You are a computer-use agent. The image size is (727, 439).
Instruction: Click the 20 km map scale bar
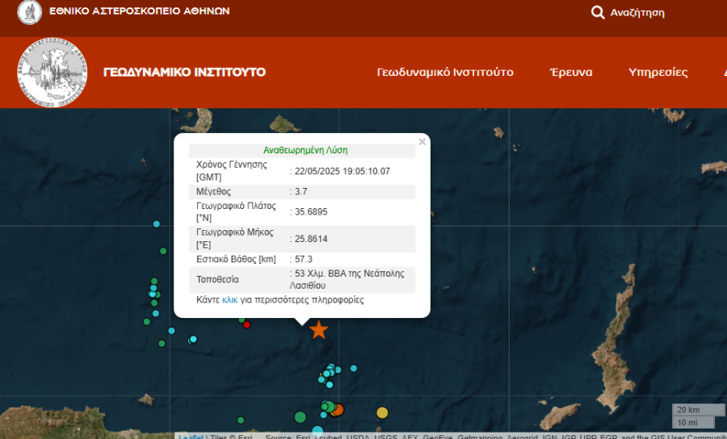point(698,410)
